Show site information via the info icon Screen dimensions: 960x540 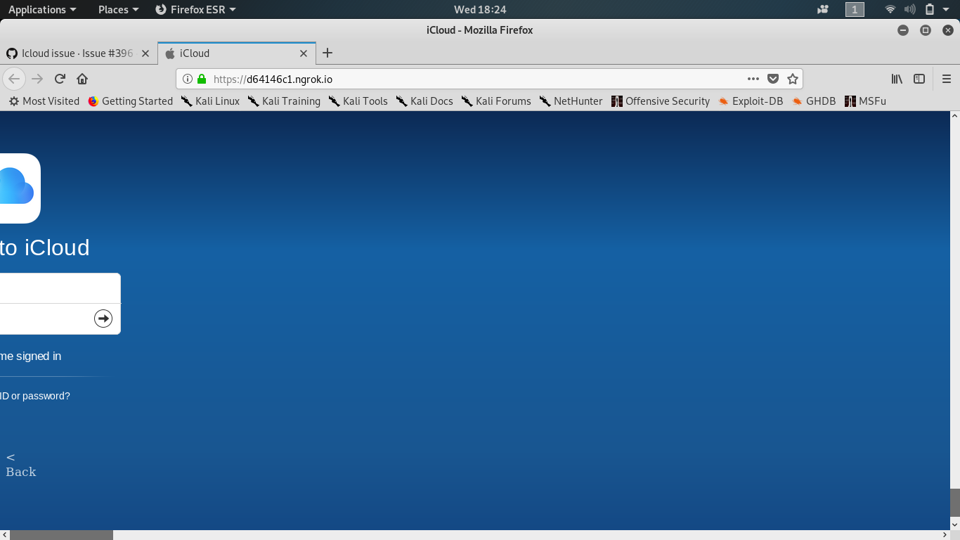pos(188,79)
